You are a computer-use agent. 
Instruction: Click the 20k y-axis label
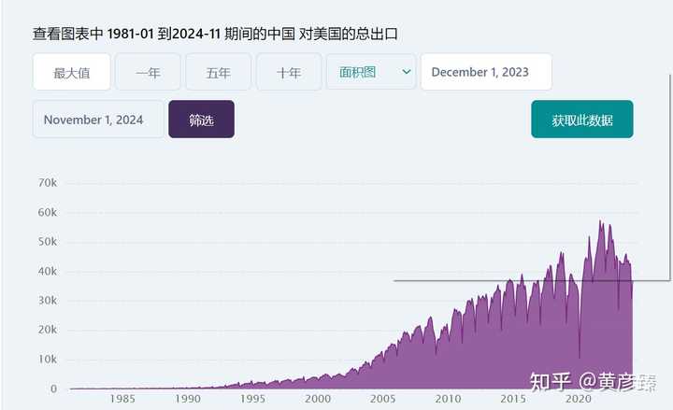[48, 330]
